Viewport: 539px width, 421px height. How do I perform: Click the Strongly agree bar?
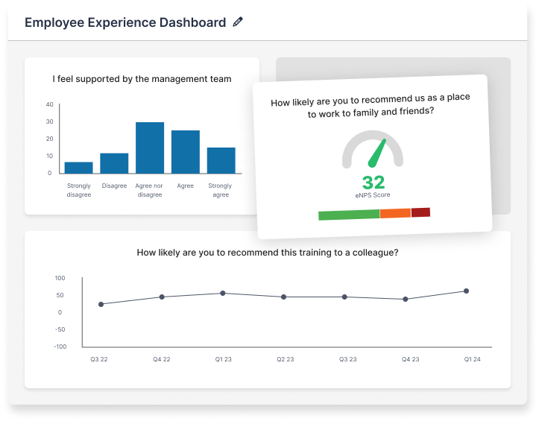pyautogui.click(x=221, y=160)
